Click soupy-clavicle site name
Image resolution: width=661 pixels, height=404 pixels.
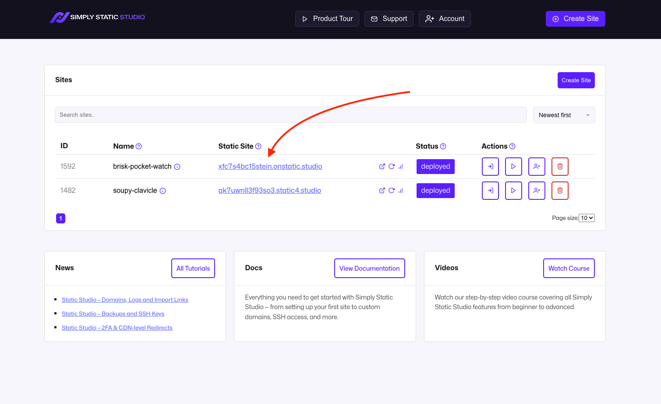(135, 191)
